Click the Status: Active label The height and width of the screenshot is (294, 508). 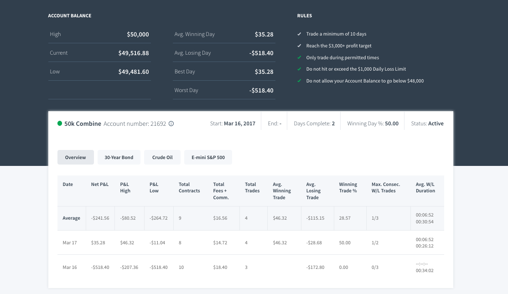pos(427,124)
